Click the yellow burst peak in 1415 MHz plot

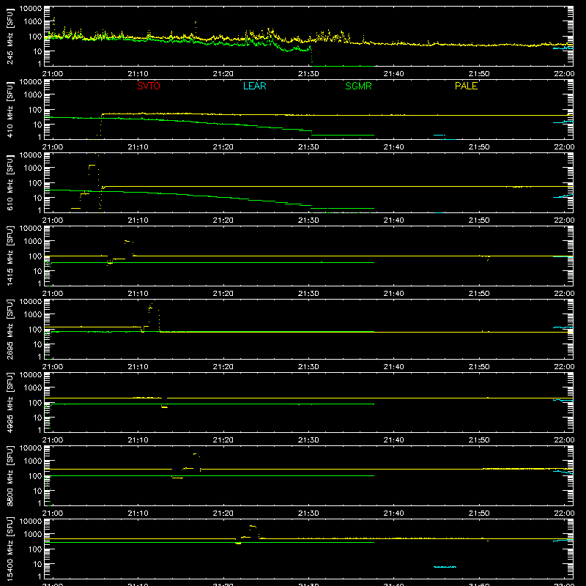pyautogui.click(x=127, y=241)
